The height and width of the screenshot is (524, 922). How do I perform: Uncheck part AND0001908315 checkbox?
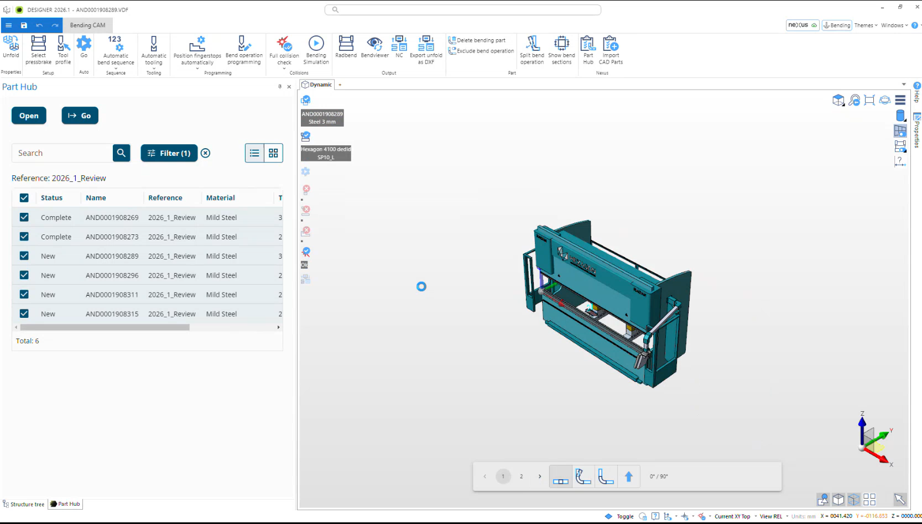24,313
